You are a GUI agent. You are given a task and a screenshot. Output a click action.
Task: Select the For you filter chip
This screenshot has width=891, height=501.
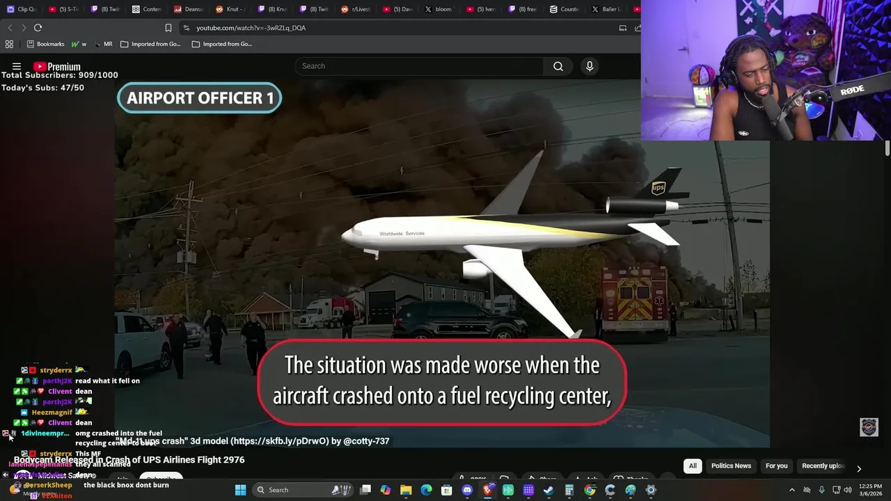coord(776,466)
